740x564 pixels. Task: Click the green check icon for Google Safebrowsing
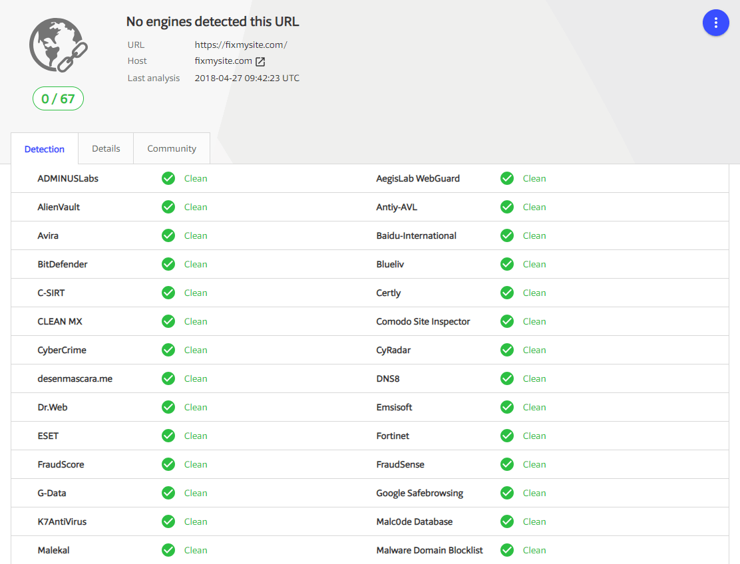click(507, 493)
